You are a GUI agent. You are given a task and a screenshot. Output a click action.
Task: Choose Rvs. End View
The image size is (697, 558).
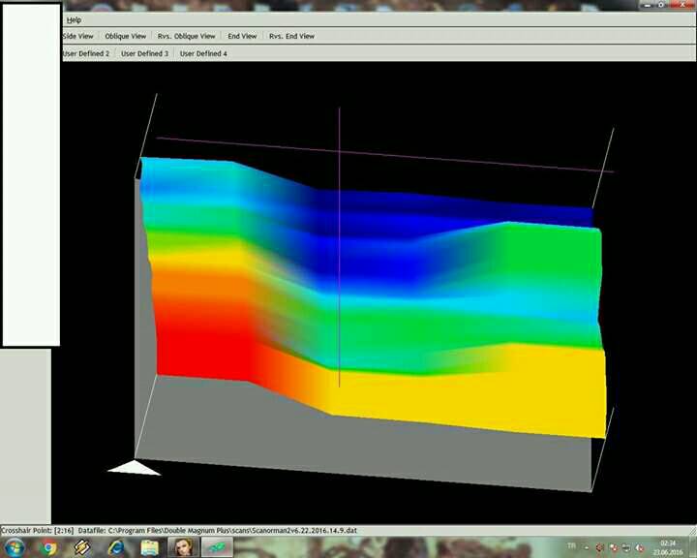click(291, 36)
